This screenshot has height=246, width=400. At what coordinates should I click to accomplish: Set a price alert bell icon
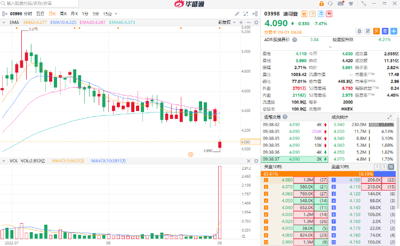pos(359,31)
